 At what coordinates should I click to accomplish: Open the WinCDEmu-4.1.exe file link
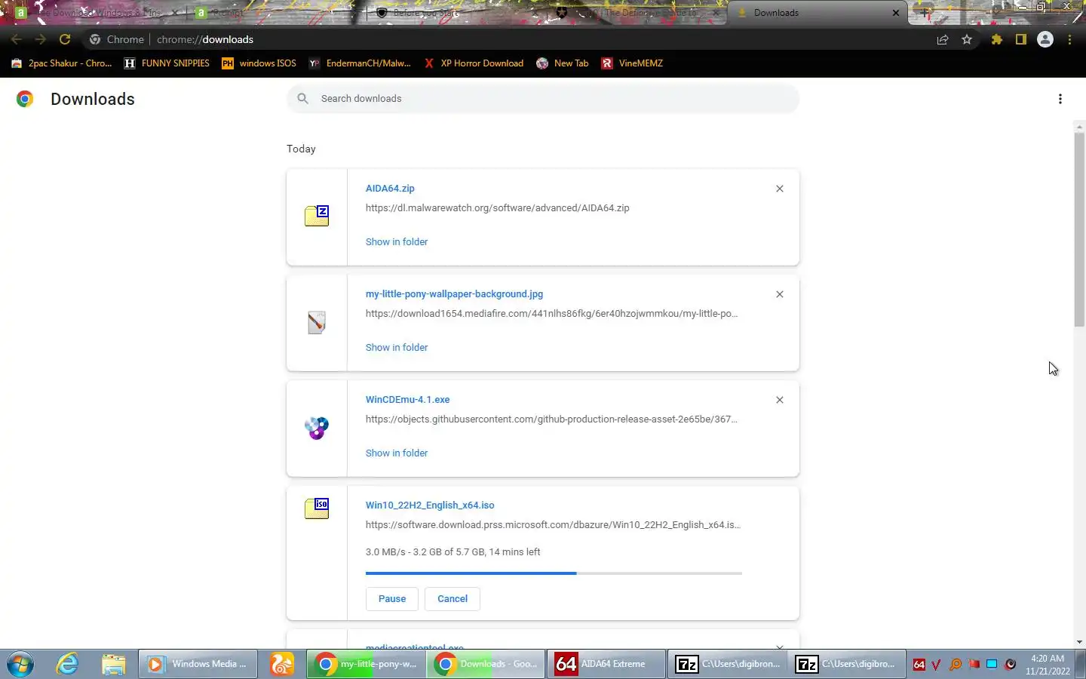[407, 400]
